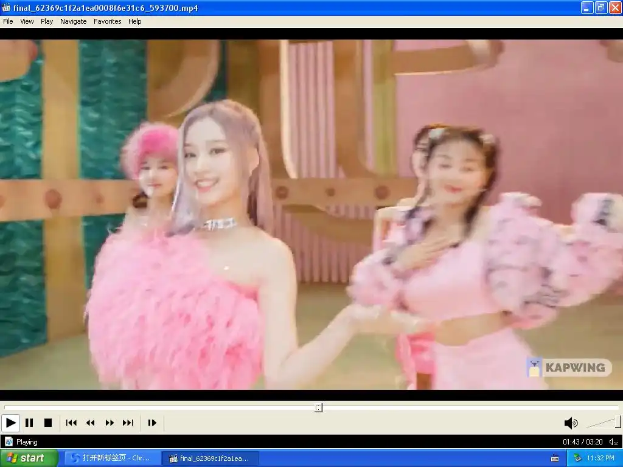Click the Playing status text
Viewport: 623px width, 467px height.
[27, 442]
